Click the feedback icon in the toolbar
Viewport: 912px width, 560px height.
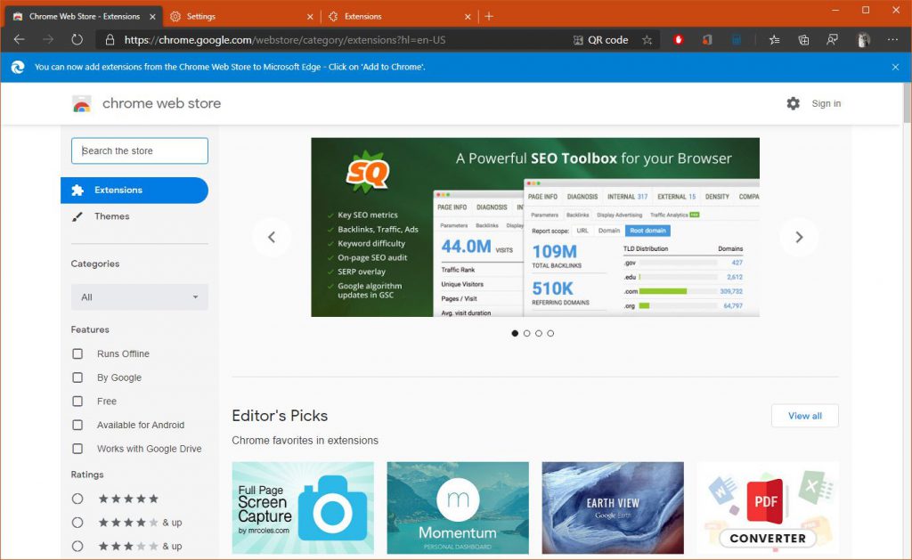click(833, 40)
